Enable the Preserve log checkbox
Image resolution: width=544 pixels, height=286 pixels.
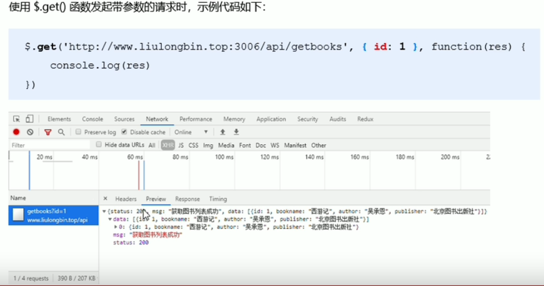pyautogui.click(x=79, y=132)
